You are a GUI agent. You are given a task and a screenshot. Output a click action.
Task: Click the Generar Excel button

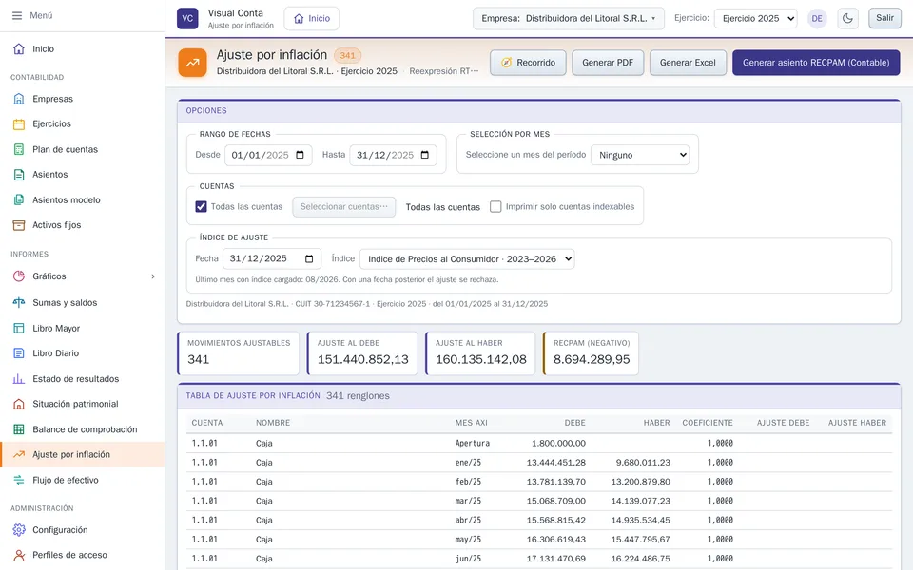point(688,63)
